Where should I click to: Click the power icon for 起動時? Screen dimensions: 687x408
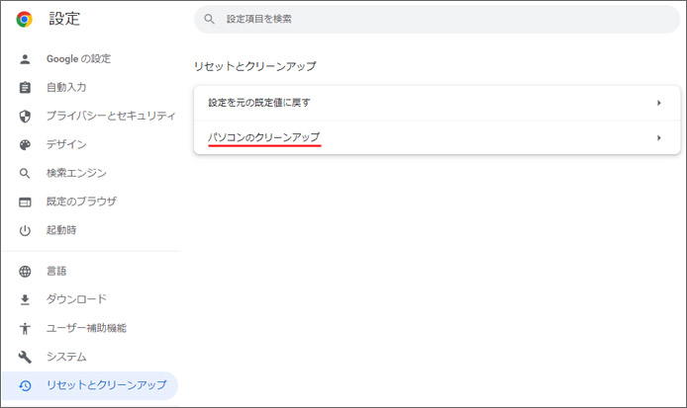click(x=25, y=230)
